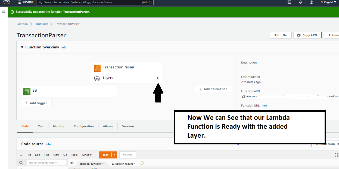Open the notifications bell

[x=300, y=2]
